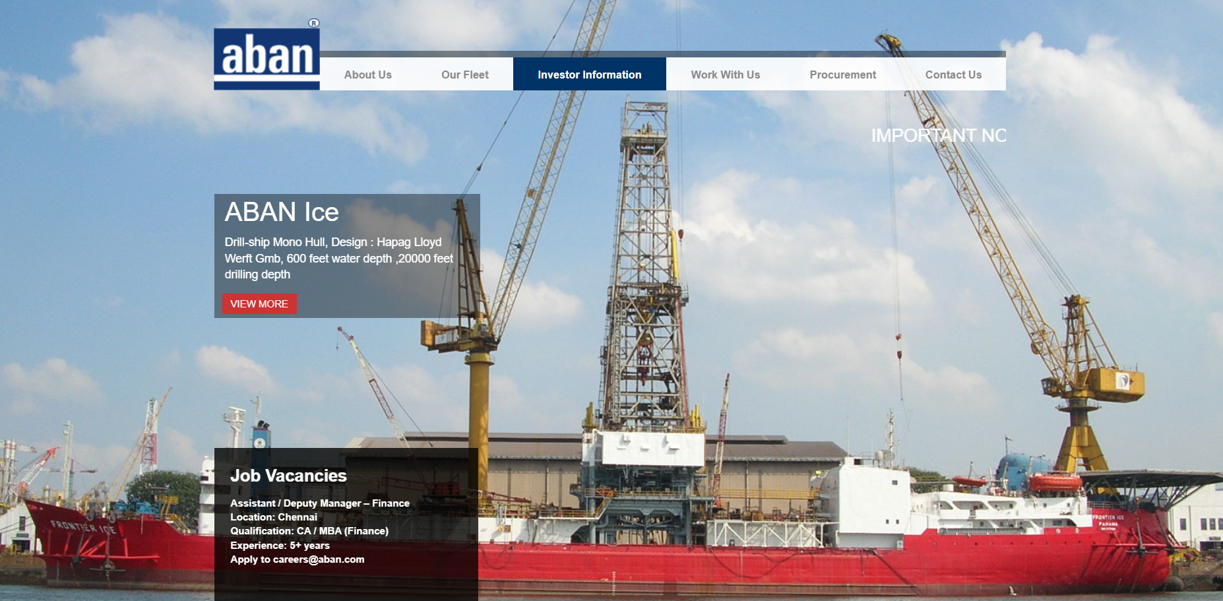Open the About Us menu

[368, 75]
